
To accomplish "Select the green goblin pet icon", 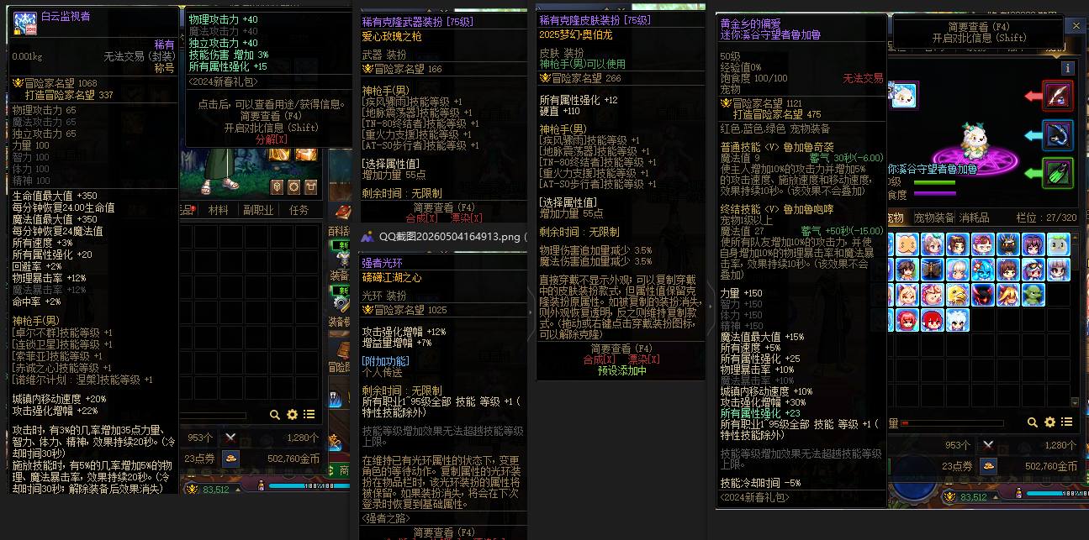I will 1033,295.
